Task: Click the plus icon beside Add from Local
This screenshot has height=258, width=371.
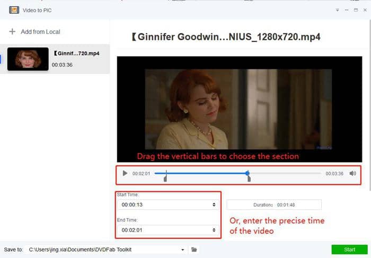Action: (12, 31)
